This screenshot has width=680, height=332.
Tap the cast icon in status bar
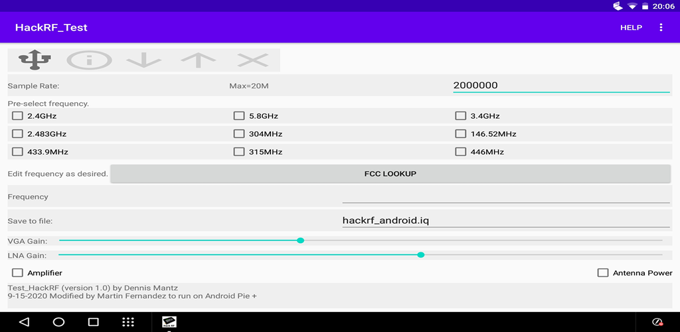pyautogui.click(x=618, y=6)
